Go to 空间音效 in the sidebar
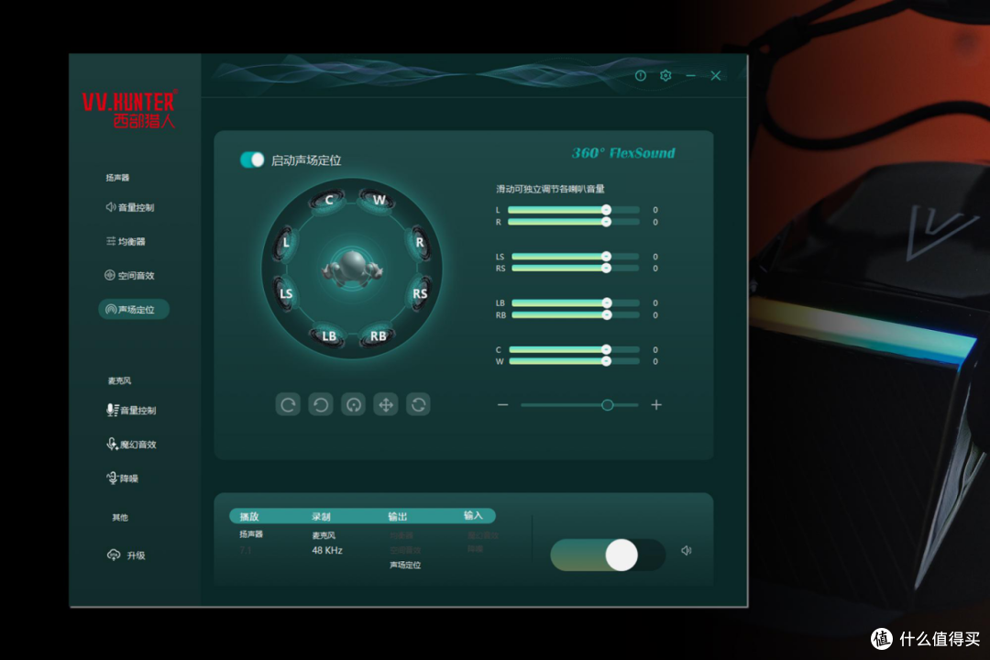This screenshot has height=660, width=990. point(129,275)
